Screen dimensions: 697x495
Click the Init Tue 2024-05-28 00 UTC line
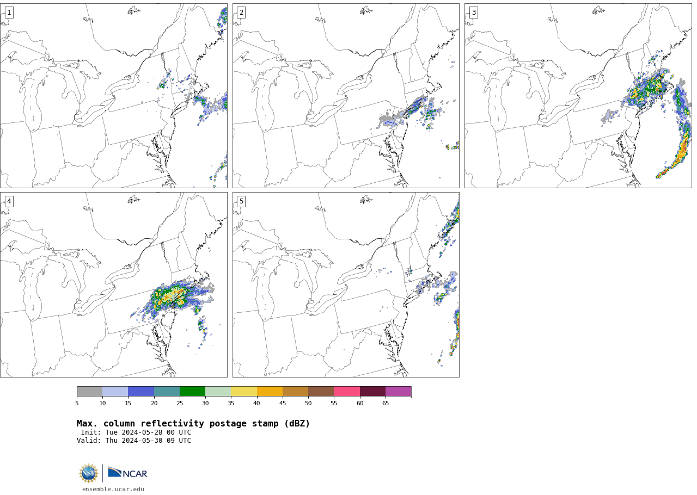tap(136, 432)
